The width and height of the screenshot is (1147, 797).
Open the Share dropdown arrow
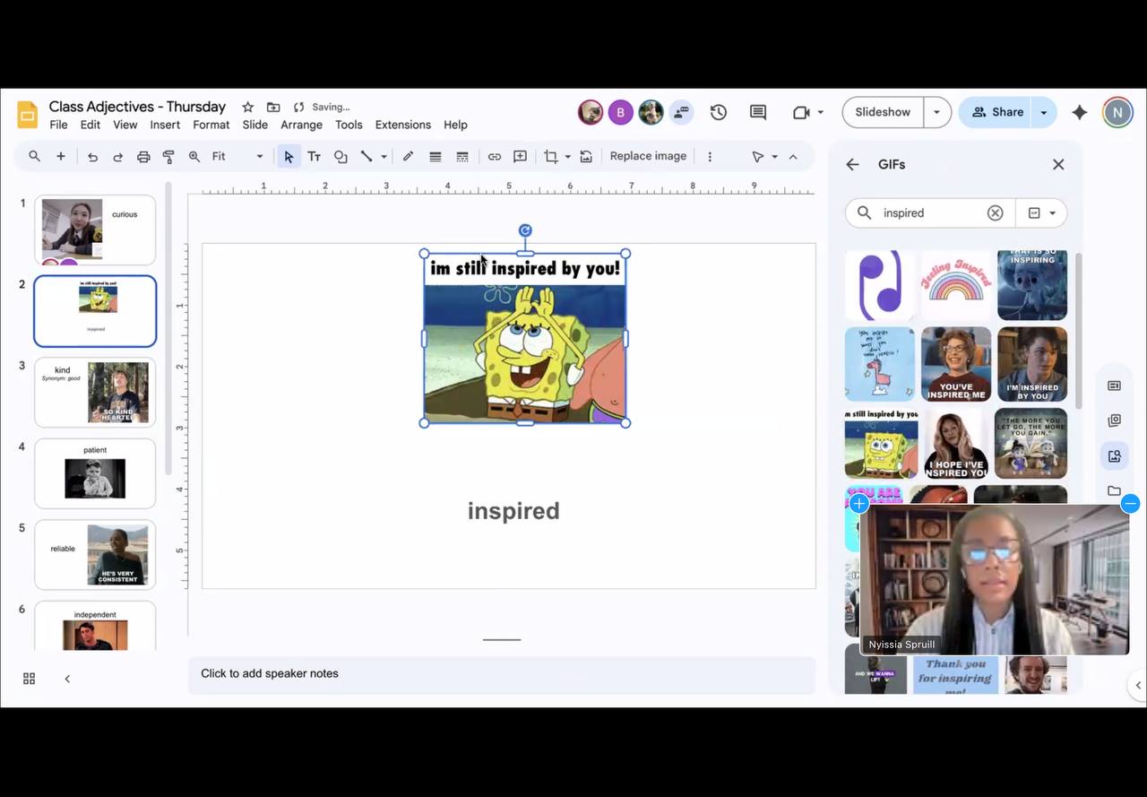point(1043,112)
